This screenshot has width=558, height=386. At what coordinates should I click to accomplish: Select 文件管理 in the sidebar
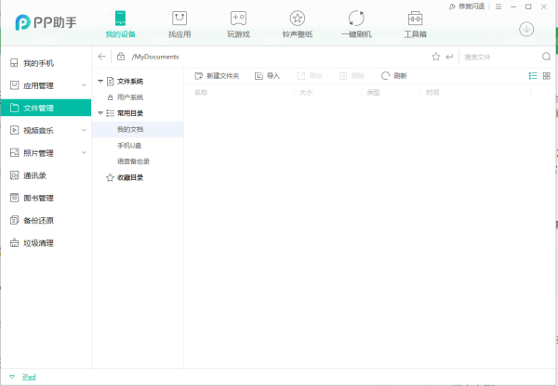46,108
